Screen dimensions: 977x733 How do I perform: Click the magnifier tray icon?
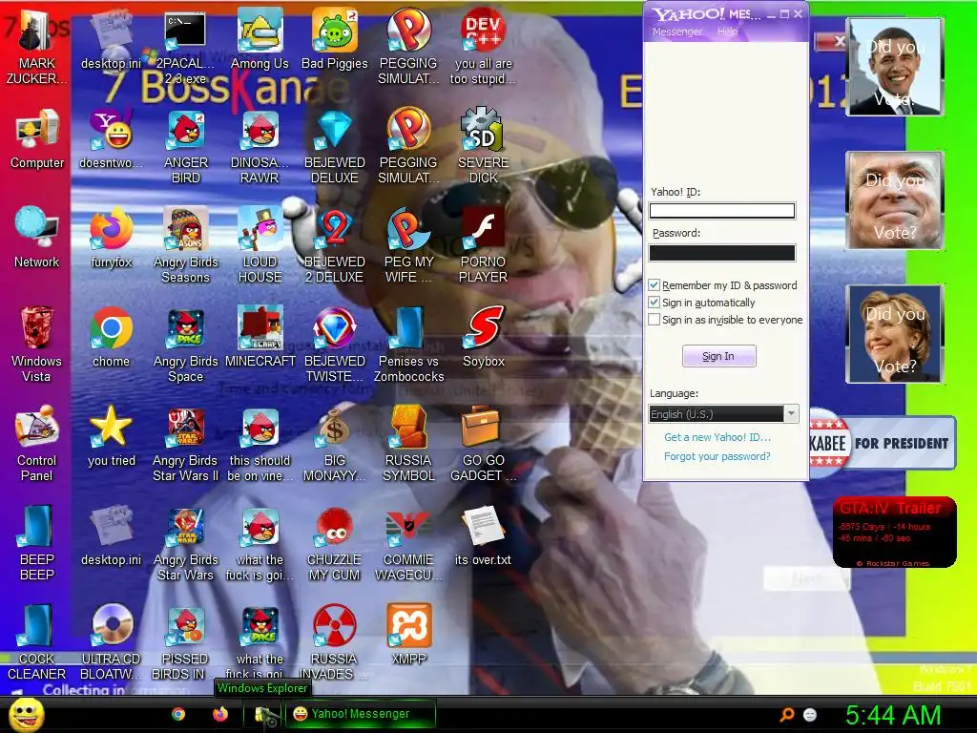click(x=787, y=714)
